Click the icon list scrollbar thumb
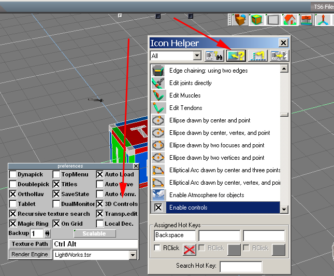The width and height of the screenshot is (334, 276). [x=284, y=115]
